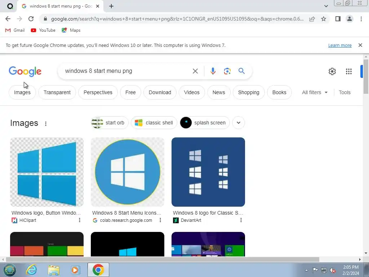369x277 pixels.
Task: Open options menu for colab.research.google.com result
Action: [160, 220]
